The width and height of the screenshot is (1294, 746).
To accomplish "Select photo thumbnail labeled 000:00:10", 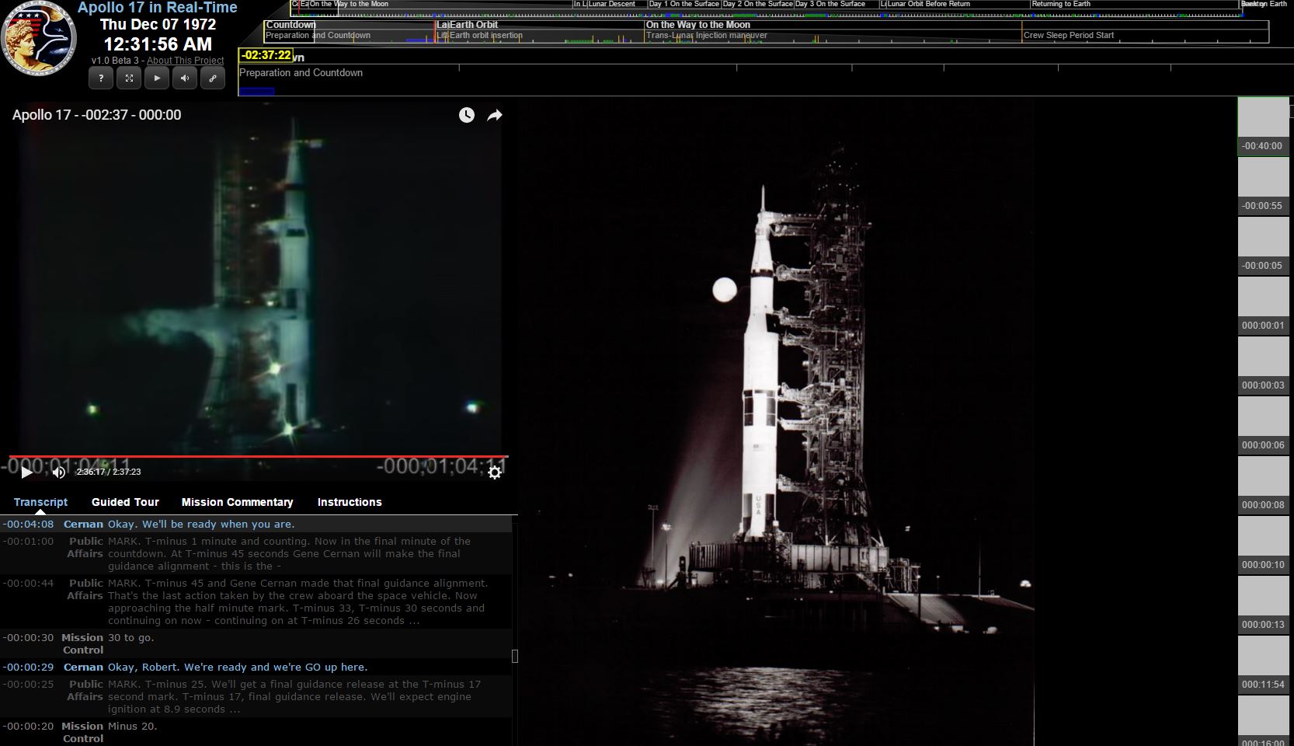I will pyautogui.click(x=1263, y=545).
